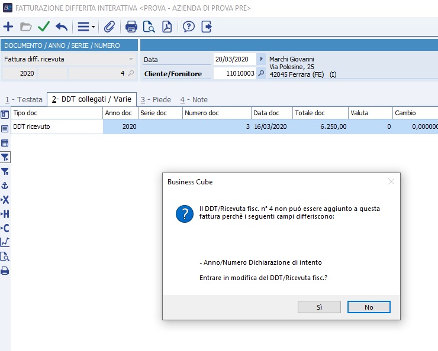Click the Valuta column header
Viewport: 438px width, 351px height.
pyautogui.click(x=371, y=113)
